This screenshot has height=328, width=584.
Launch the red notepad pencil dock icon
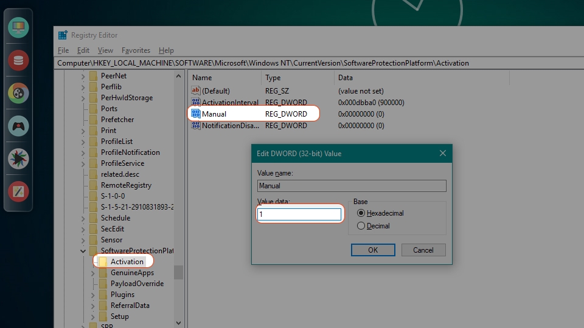tap(18, 191)
